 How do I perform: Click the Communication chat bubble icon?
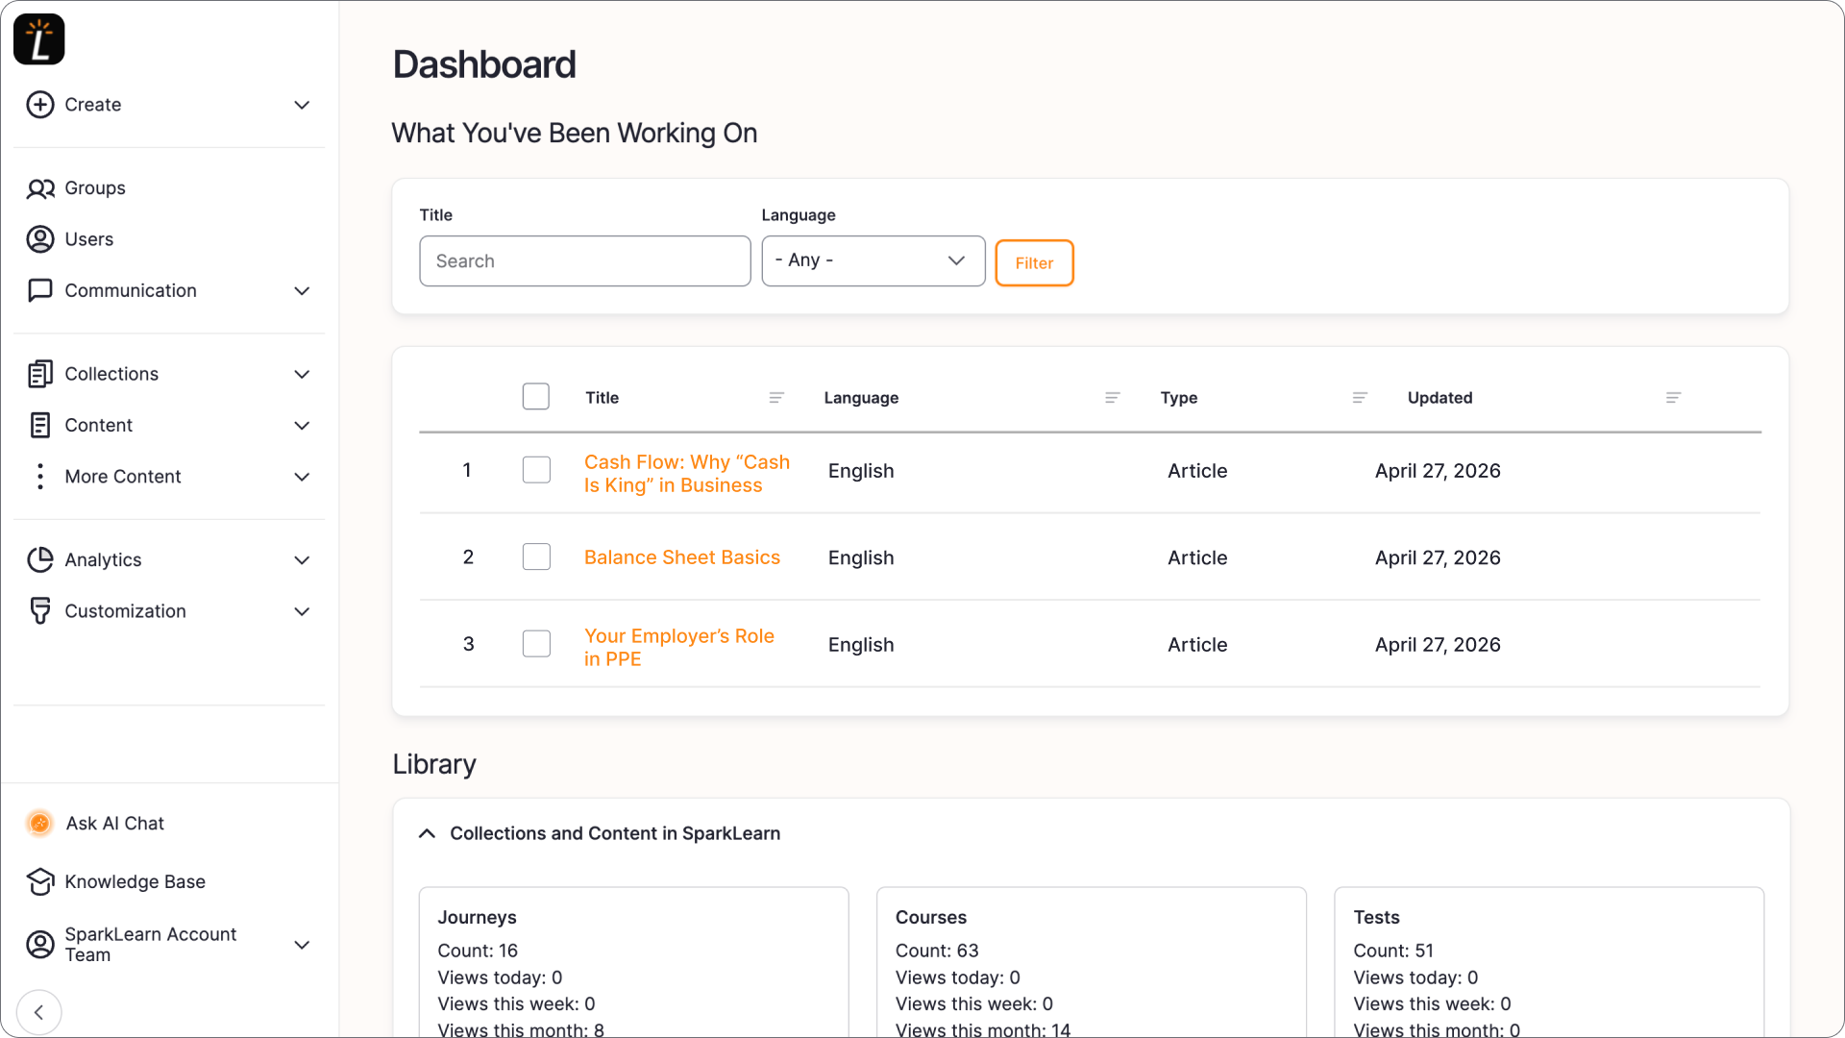pyautogui.click(x=40, y=290)
